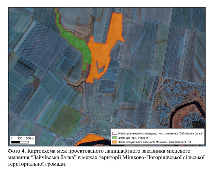Click the green legend swatch for Ліси України

114,138
